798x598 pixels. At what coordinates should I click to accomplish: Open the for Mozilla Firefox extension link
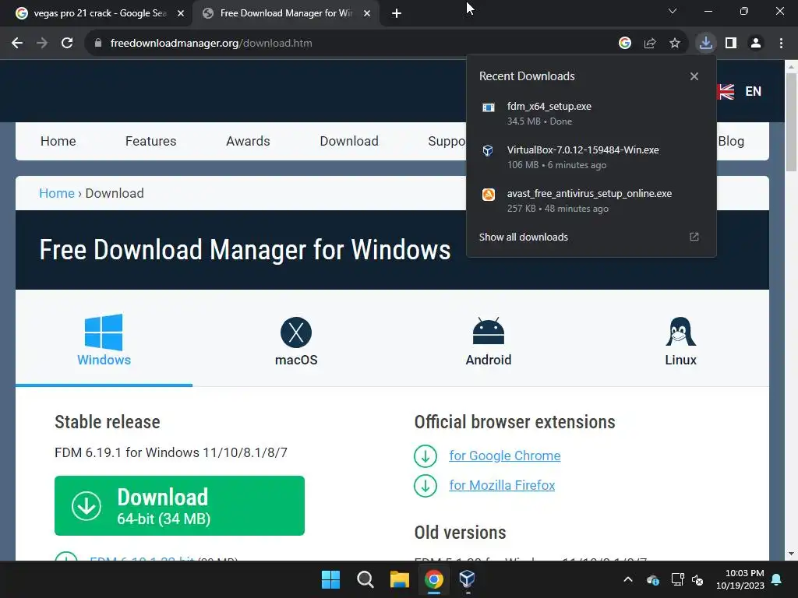click(x=502, y=485)
